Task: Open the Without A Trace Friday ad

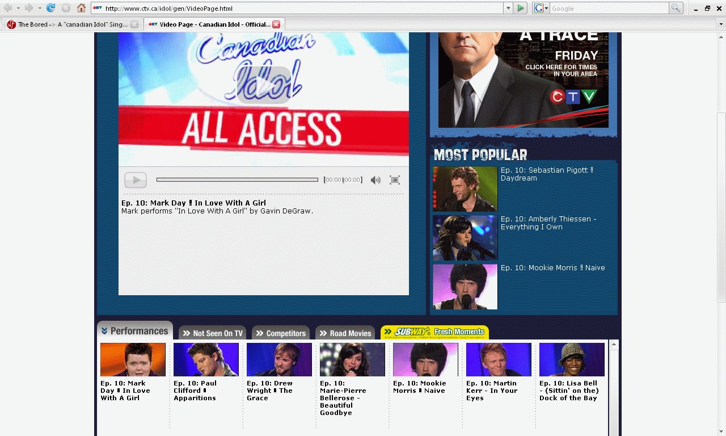Action: click(523, 79)
